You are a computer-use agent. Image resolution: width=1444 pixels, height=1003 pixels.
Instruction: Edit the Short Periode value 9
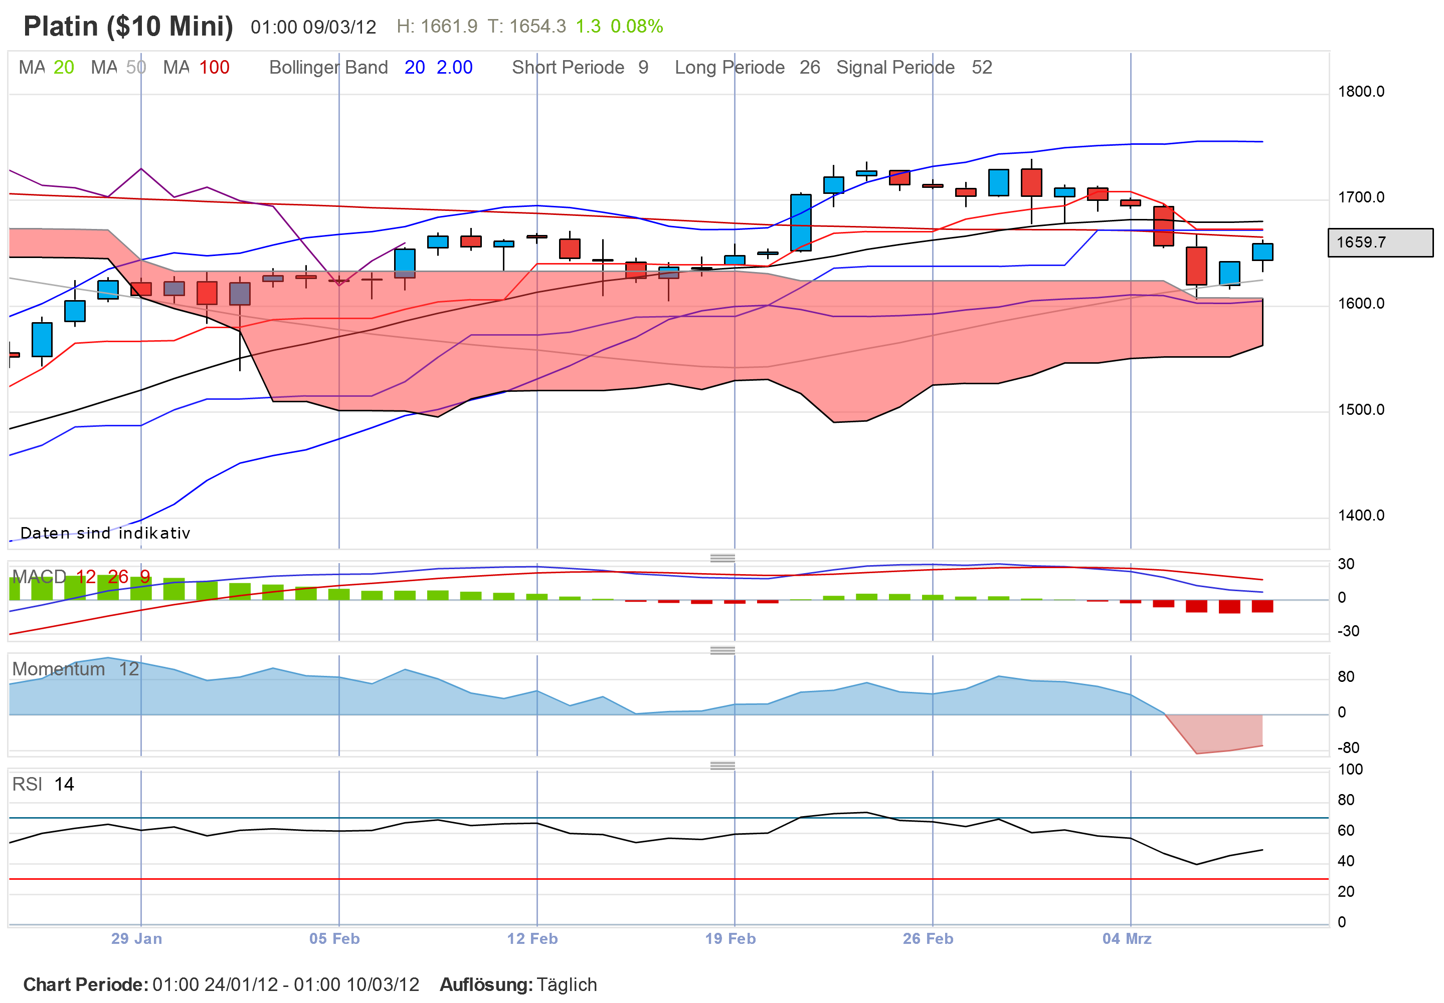coord(643,67)
